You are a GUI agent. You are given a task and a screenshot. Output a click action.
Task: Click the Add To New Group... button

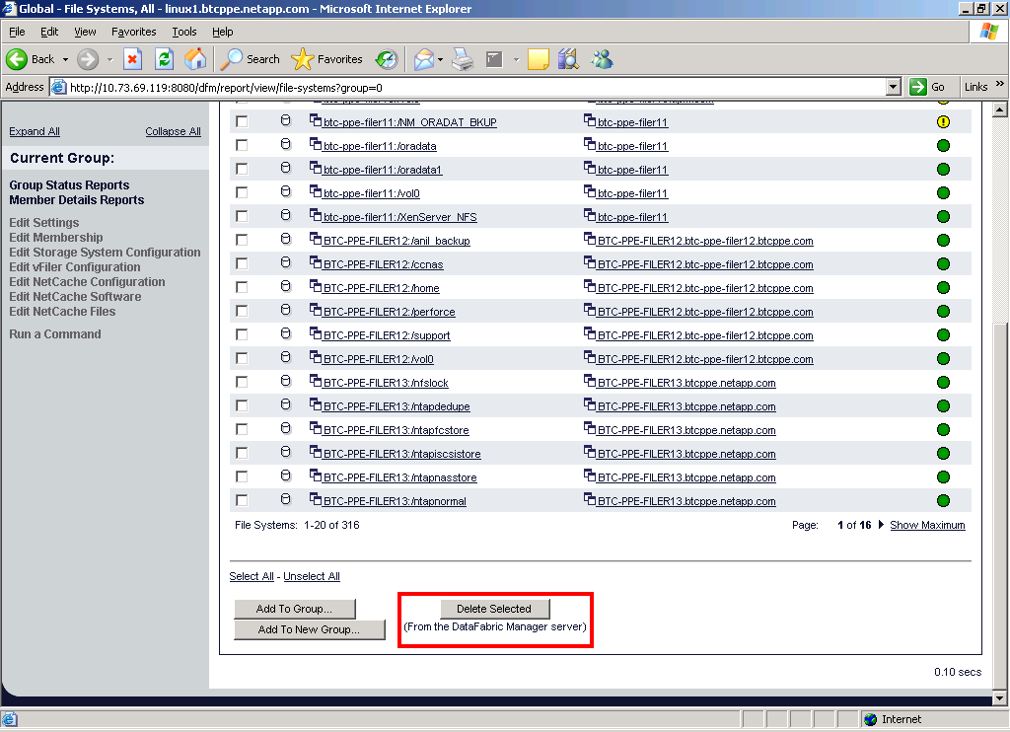(309, 629)
